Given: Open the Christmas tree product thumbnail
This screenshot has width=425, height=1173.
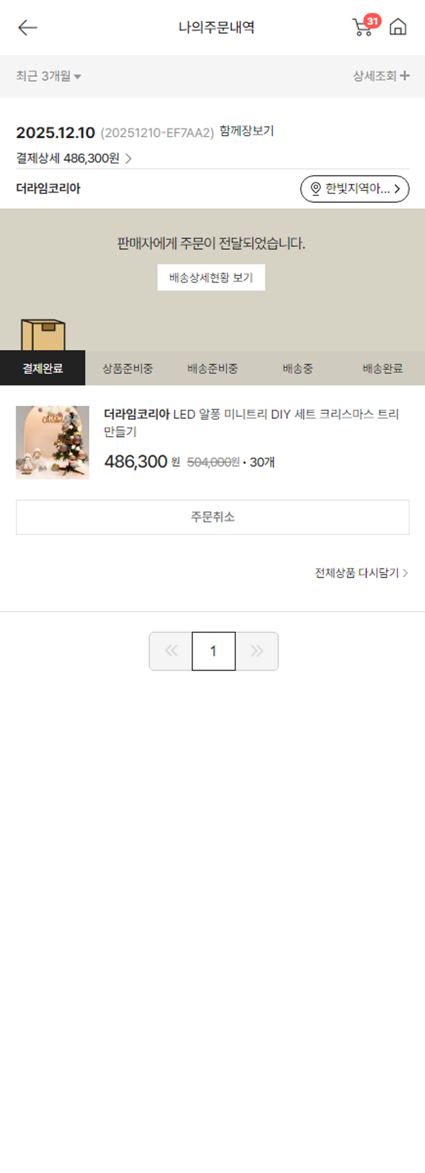Looking at the screenshot, I should pyautogui.click(x=53, y=442).
